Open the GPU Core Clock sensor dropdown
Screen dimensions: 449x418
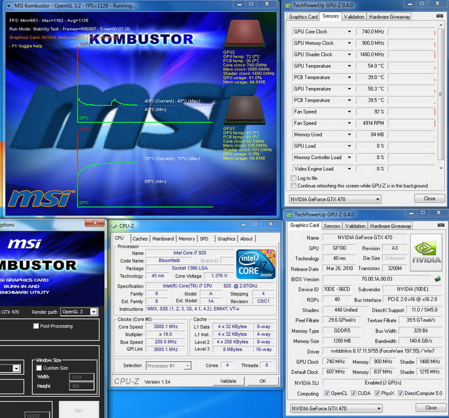[349, 32]
